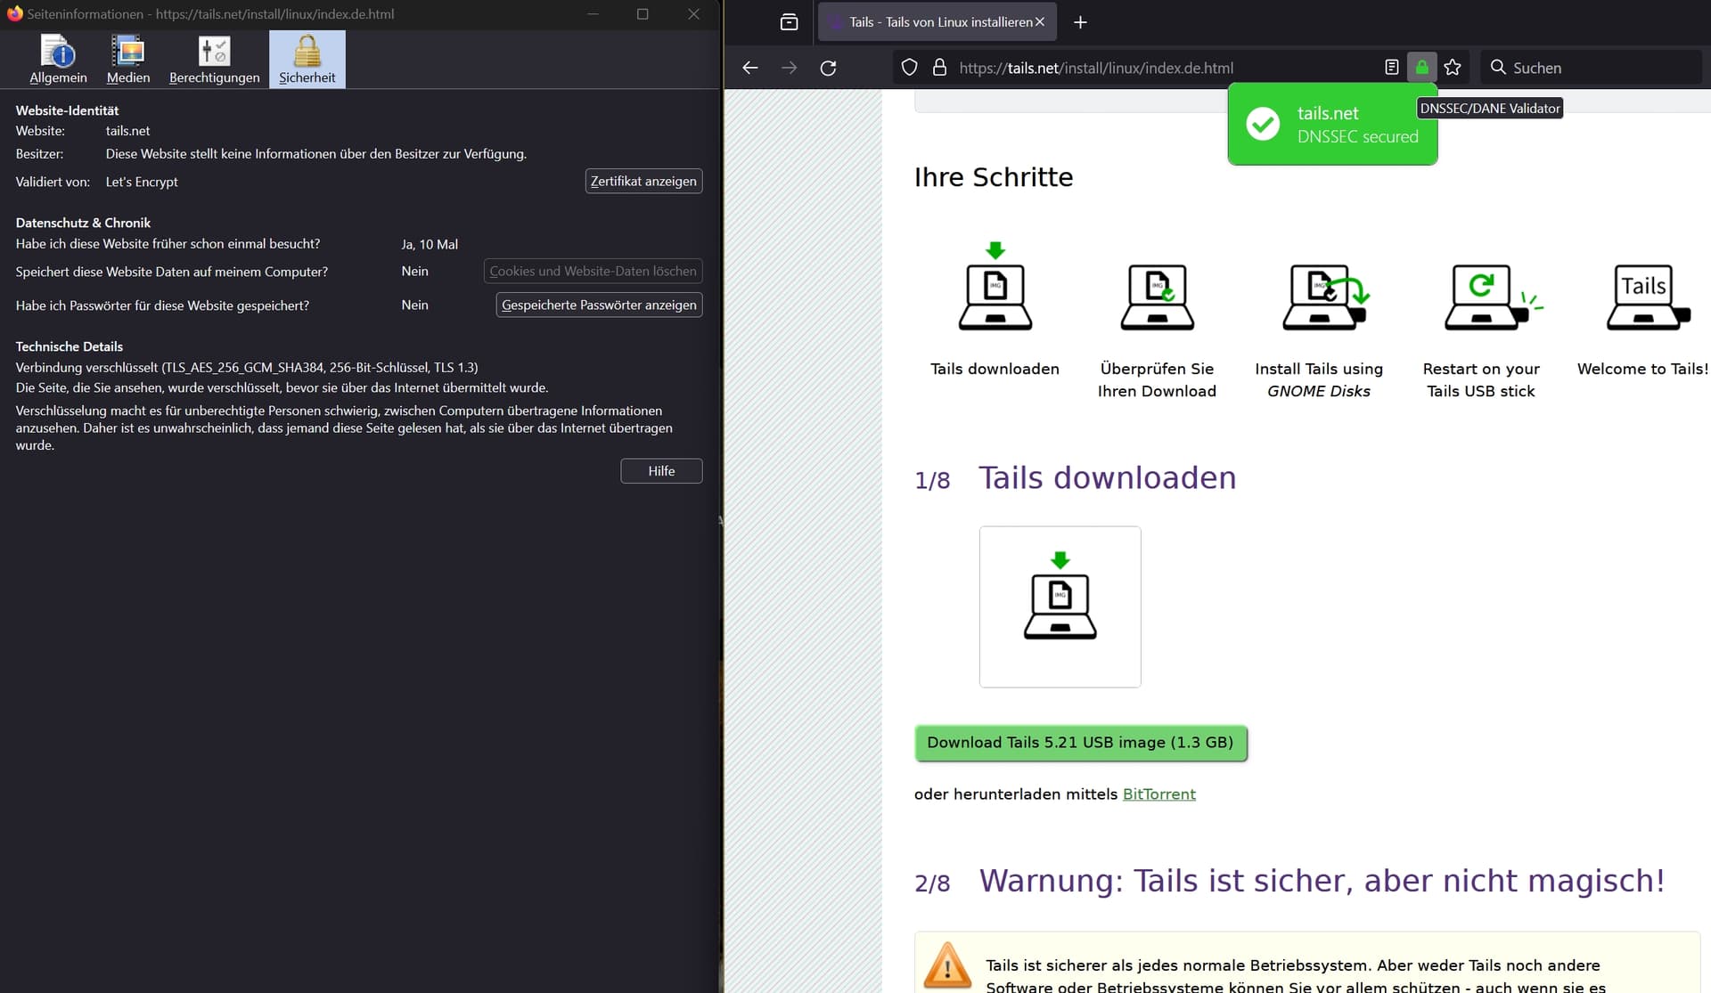Click the search magnifier icon
Viewport: 1711px width, 993px height.
click(1498, 68)
